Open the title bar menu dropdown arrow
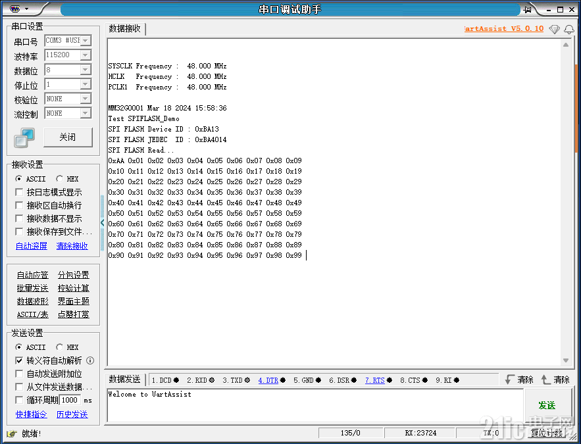This screenshot has width=581, height=444. point(26,9)
